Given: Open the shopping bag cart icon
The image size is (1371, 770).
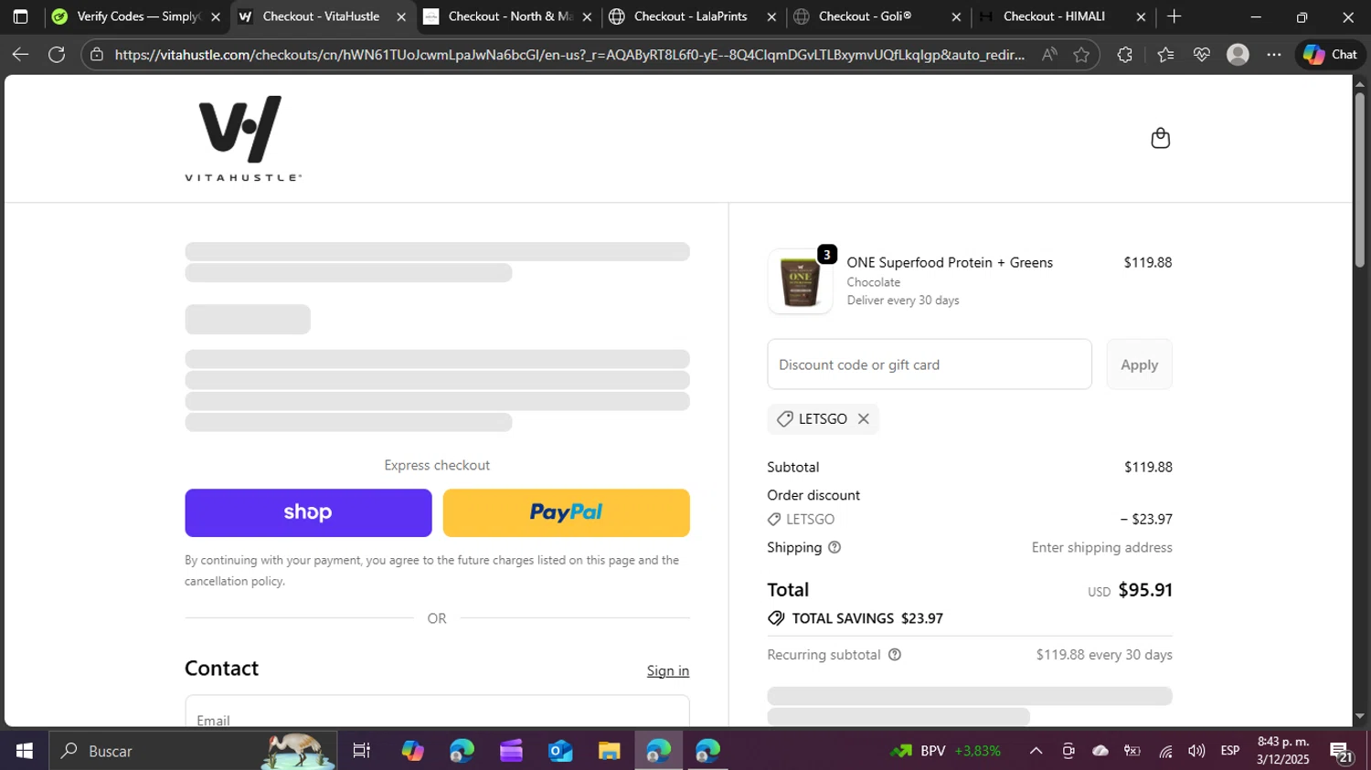Looking at the screenshot, I should pos(1160,138).
